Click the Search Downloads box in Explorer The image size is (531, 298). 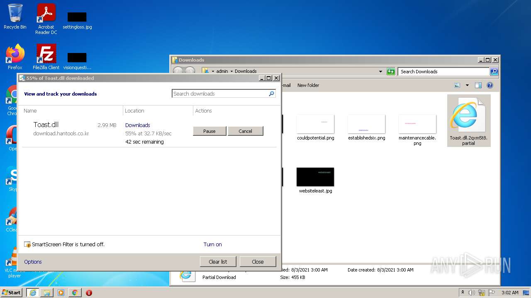(x=443, y=72)
